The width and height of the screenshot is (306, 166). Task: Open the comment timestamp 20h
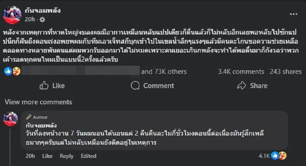click(31, 156)
